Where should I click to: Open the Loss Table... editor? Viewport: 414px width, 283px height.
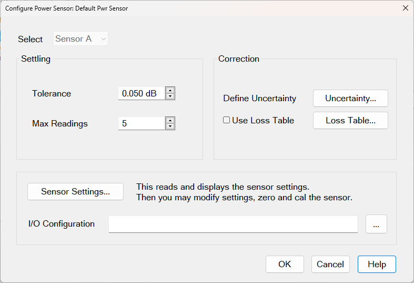coord(350,121)
